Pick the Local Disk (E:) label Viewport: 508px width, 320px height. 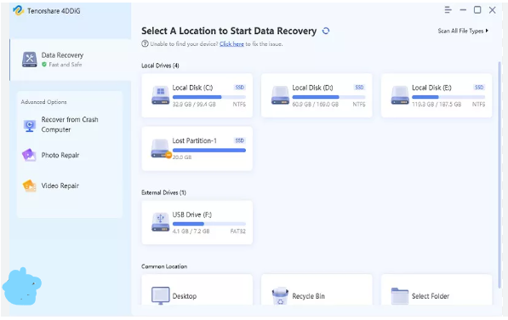[x=431, y=88]
